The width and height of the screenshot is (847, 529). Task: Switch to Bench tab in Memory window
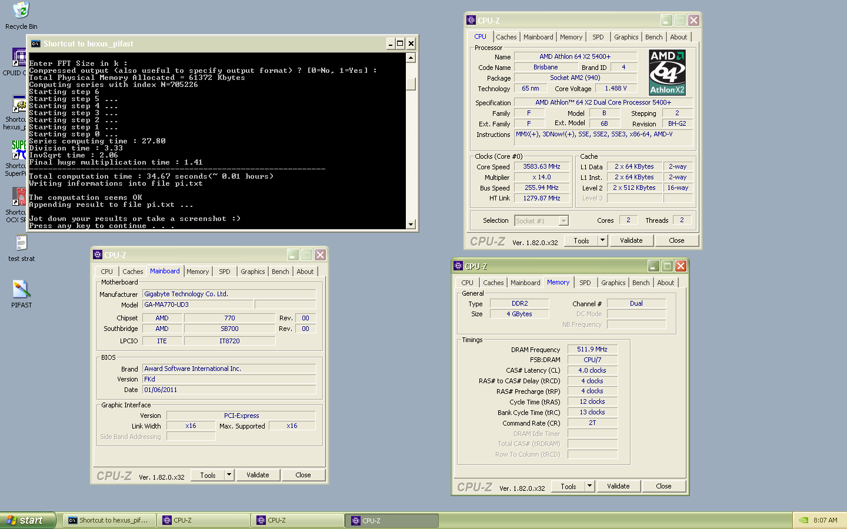point(641,283)
